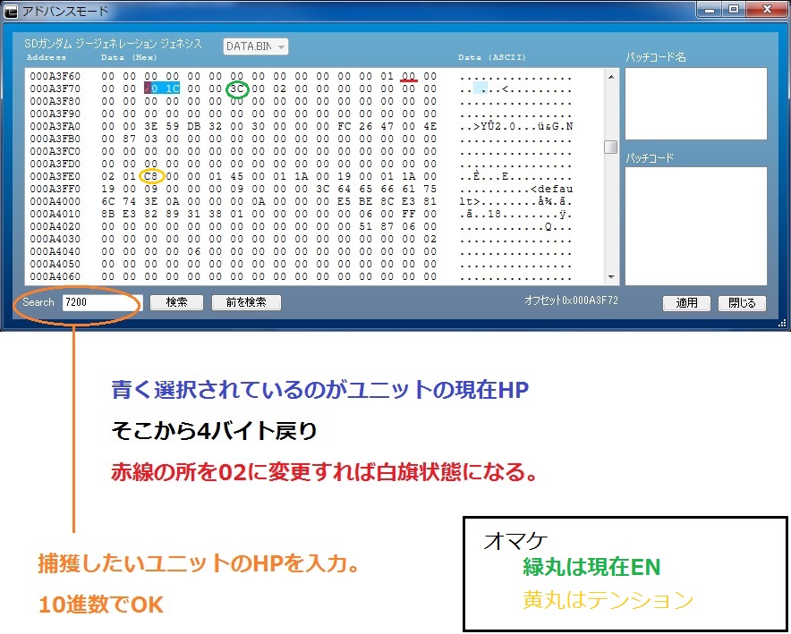This screenshot has height=634, width=791.
Task: Click the hex editor scrollbar thumb
Action: pos(611,147)
